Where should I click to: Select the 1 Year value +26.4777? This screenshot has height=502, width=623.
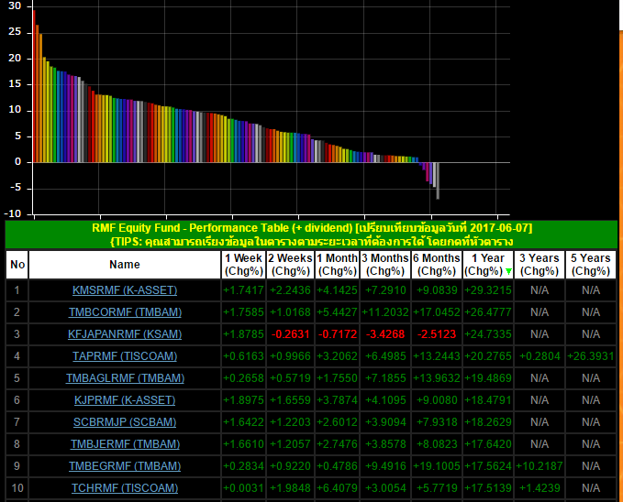coord(488,312)
